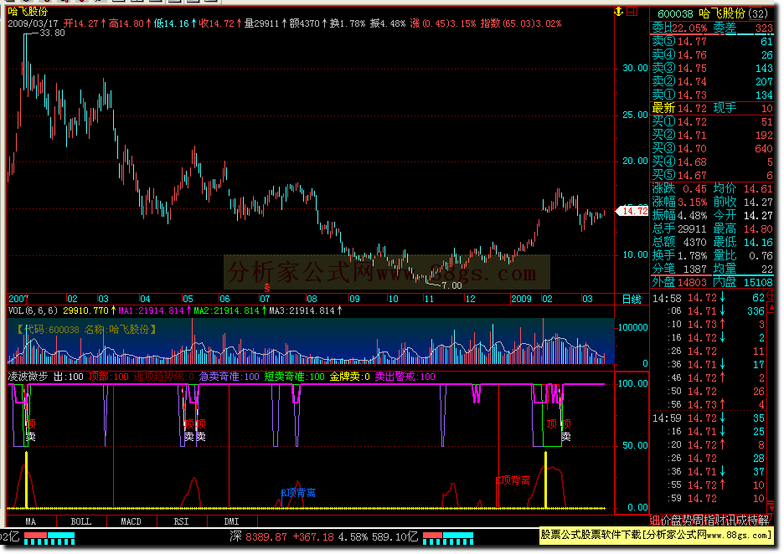Click the 33.80 high price label on the chart
This screenshot has height=554, width=784.
[x=53, y=33]
